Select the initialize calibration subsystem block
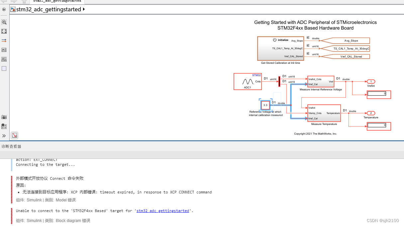The image size is (404, 226). 281,49
